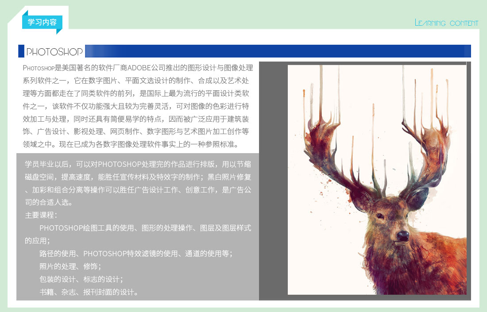Click the folded corner under 学习内容 tag

(x=59, y=31)
